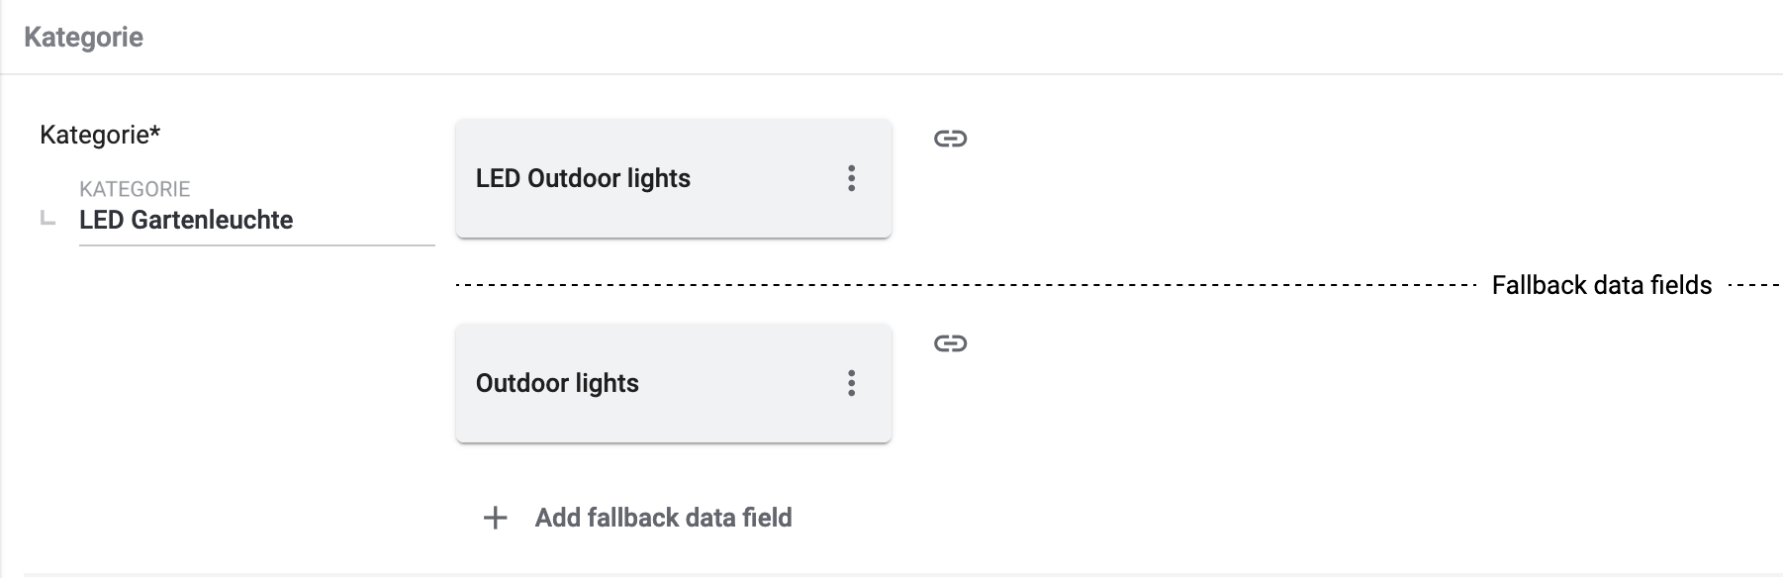Click the Kategorie section header
1783x578 pixels.
tap(84, 38)
